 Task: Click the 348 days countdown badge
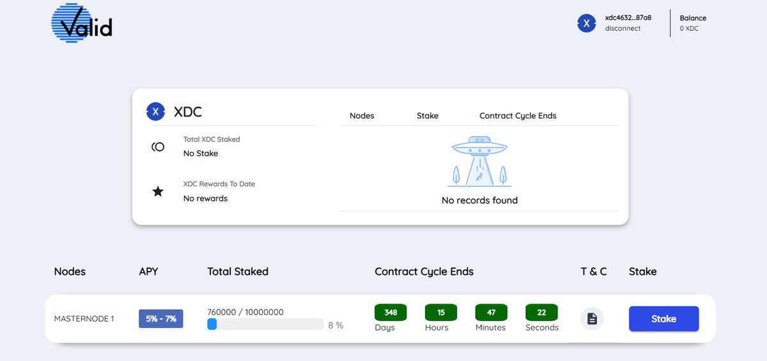click(391, 313)
